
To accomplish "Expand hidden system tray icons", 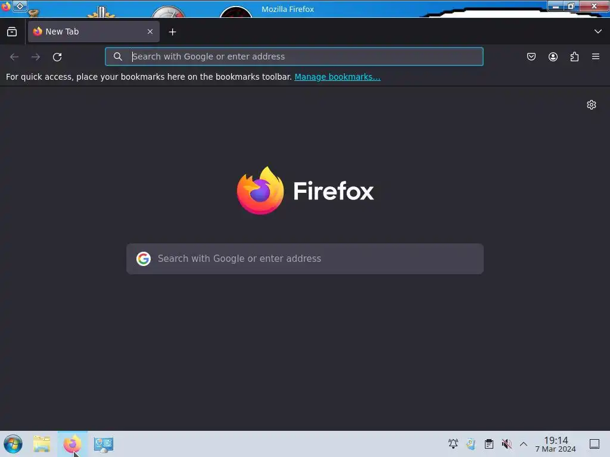I will click(524, 444).
